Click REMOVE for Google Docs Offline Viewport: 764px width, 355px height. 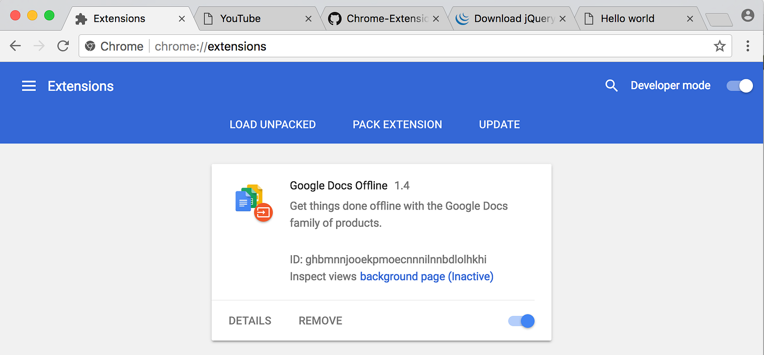(x=320, y=321)
